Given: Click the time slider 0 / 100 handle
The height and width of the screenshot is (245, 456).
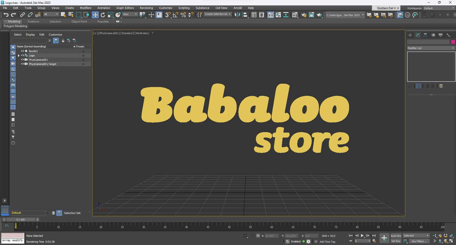Looking at the screenshot, I should 21,220.
